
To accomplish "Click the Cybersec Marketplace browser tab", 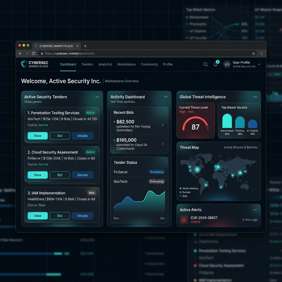I will 56,46.
